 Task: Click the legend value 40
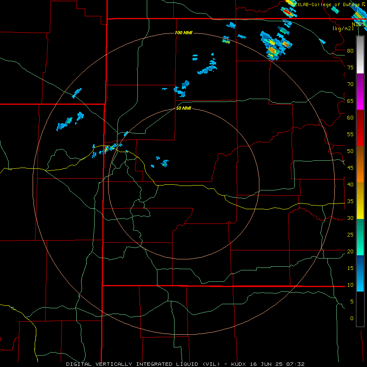(x=350, y=185)
